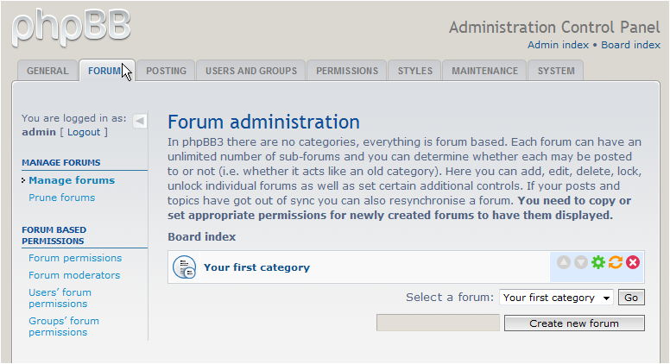Log out of admin account

84,132
